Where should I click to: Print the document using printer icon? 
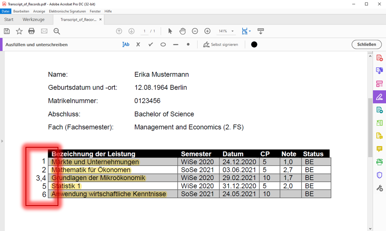[32, 31]
